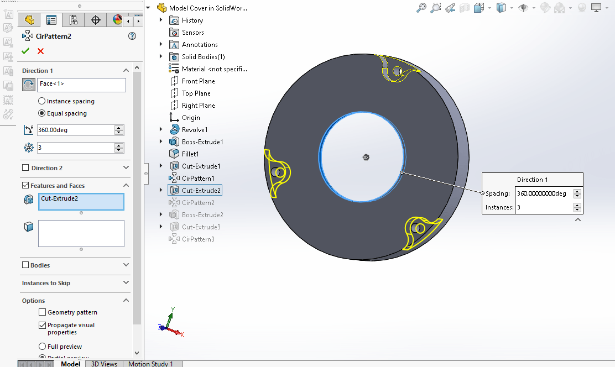615x367 pixels.
Task: Click the green OK checkmark to accept pattern
Action: (25, 51)
